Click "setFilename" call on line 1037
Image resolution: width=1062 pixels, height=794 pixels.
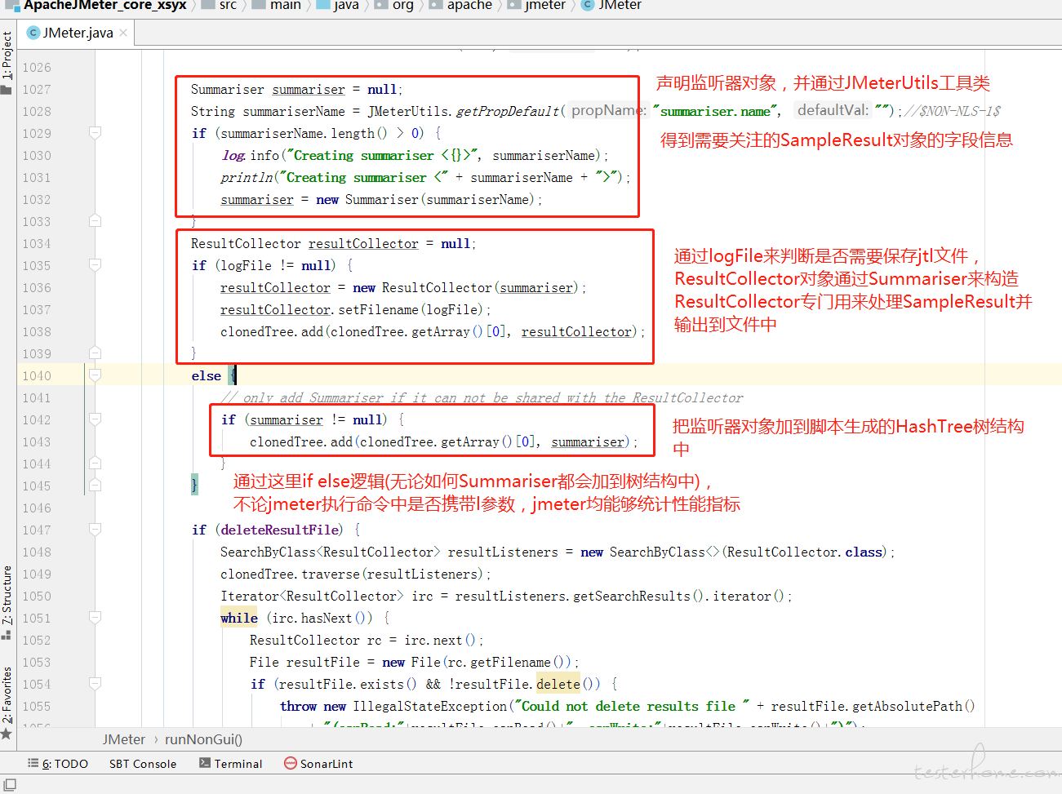tap(379, 309)
